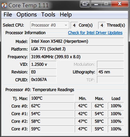Open the File menu
Screen dimensions: 130x137
tap(8, 15)
